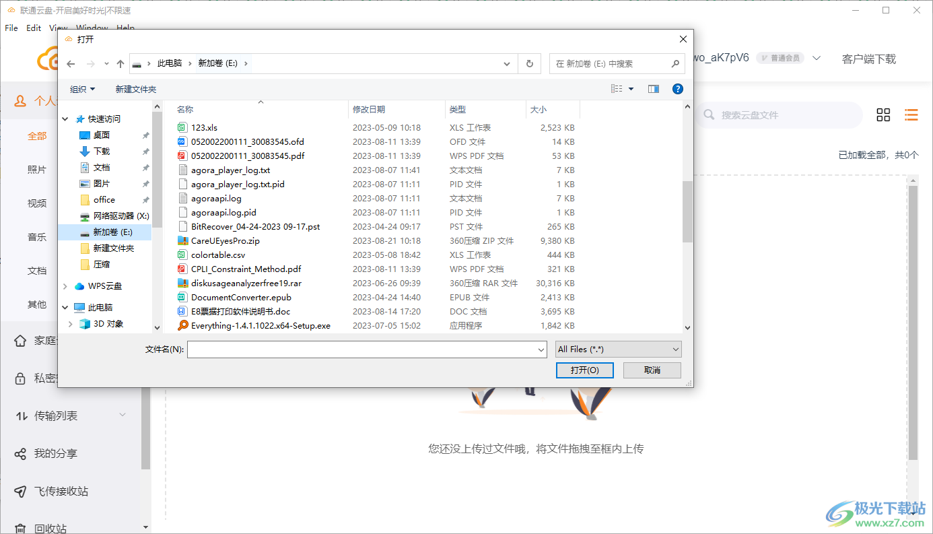The height and width of the screenshot is (534, 933).
Task: Collapse the 快速访问 tree node
Action: coord(65,119)
